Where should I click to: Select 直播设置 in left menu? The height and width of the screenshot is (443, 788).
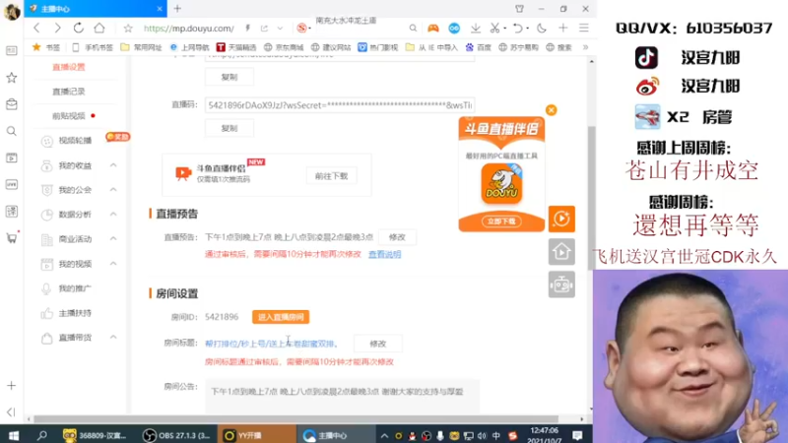(x=69, y=67)
